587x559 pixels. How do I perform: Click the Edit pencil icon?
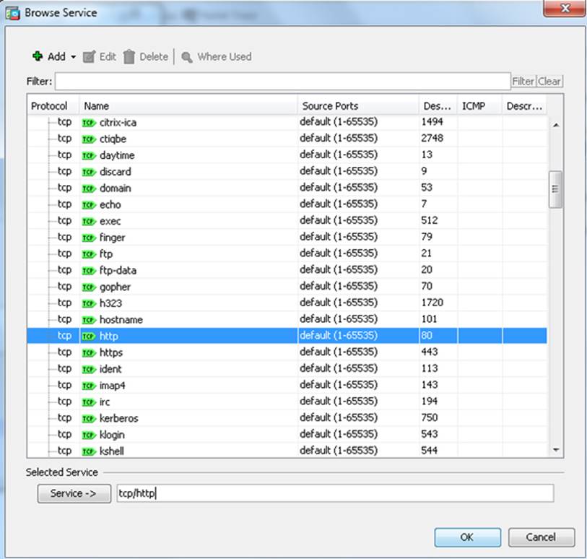tap(90, 56)
